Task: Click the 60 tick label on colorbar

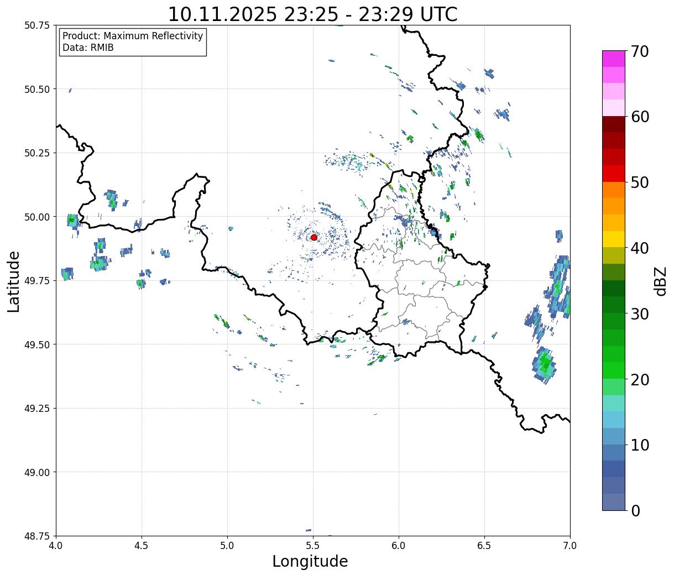Action: 640,117
